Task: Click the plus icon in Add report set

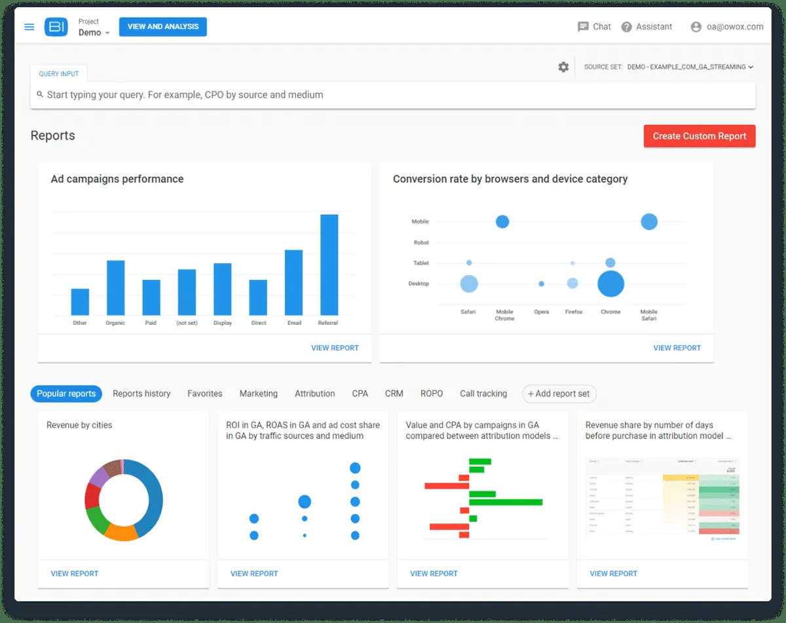Action: click(531, 394)
